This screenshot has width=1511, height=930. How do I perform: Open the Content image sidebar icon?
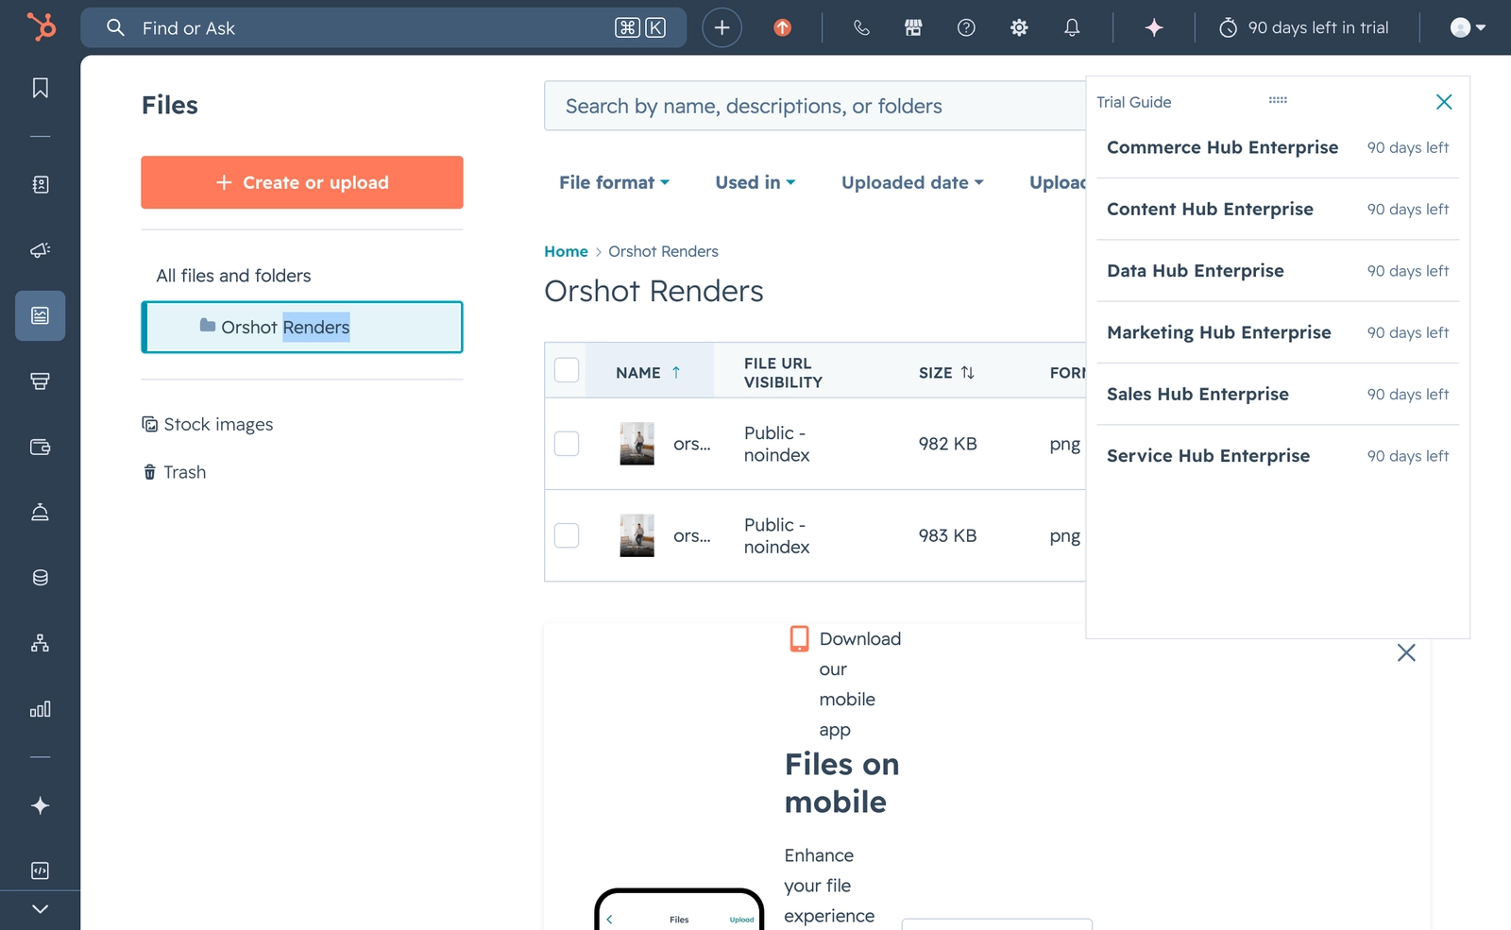(x=40, y=315)
